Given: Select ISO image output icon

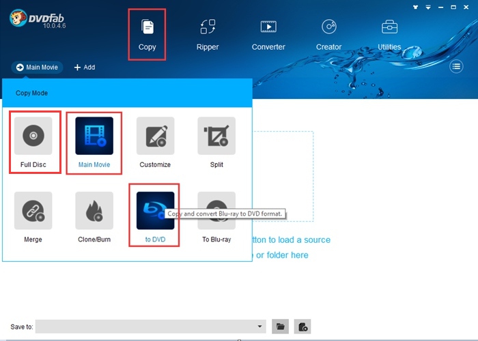Looking at the screenshot, I should tap(303, 327).
